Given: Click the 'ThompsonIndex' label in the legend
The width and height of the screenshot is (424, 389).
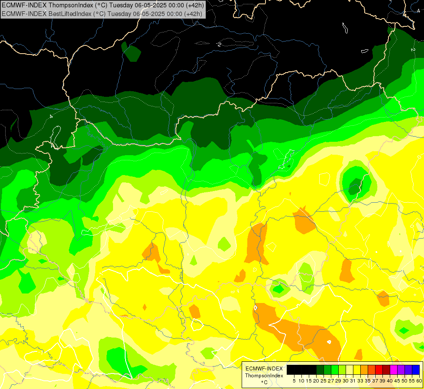Looking at the screenshot, I should tap(264, 376).
